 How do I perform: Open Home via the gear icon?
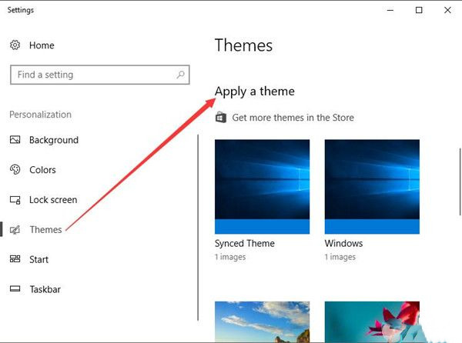(x=15, y=45)
